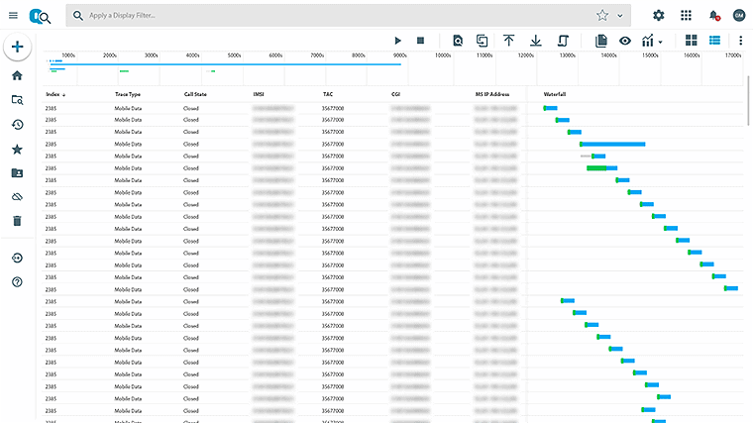Click the 5000s timeline marker
This screenshot has width=753, height=423.
(x=235, y=55)
